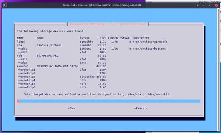Click the terminal icon in the title bar

(5, 5)
